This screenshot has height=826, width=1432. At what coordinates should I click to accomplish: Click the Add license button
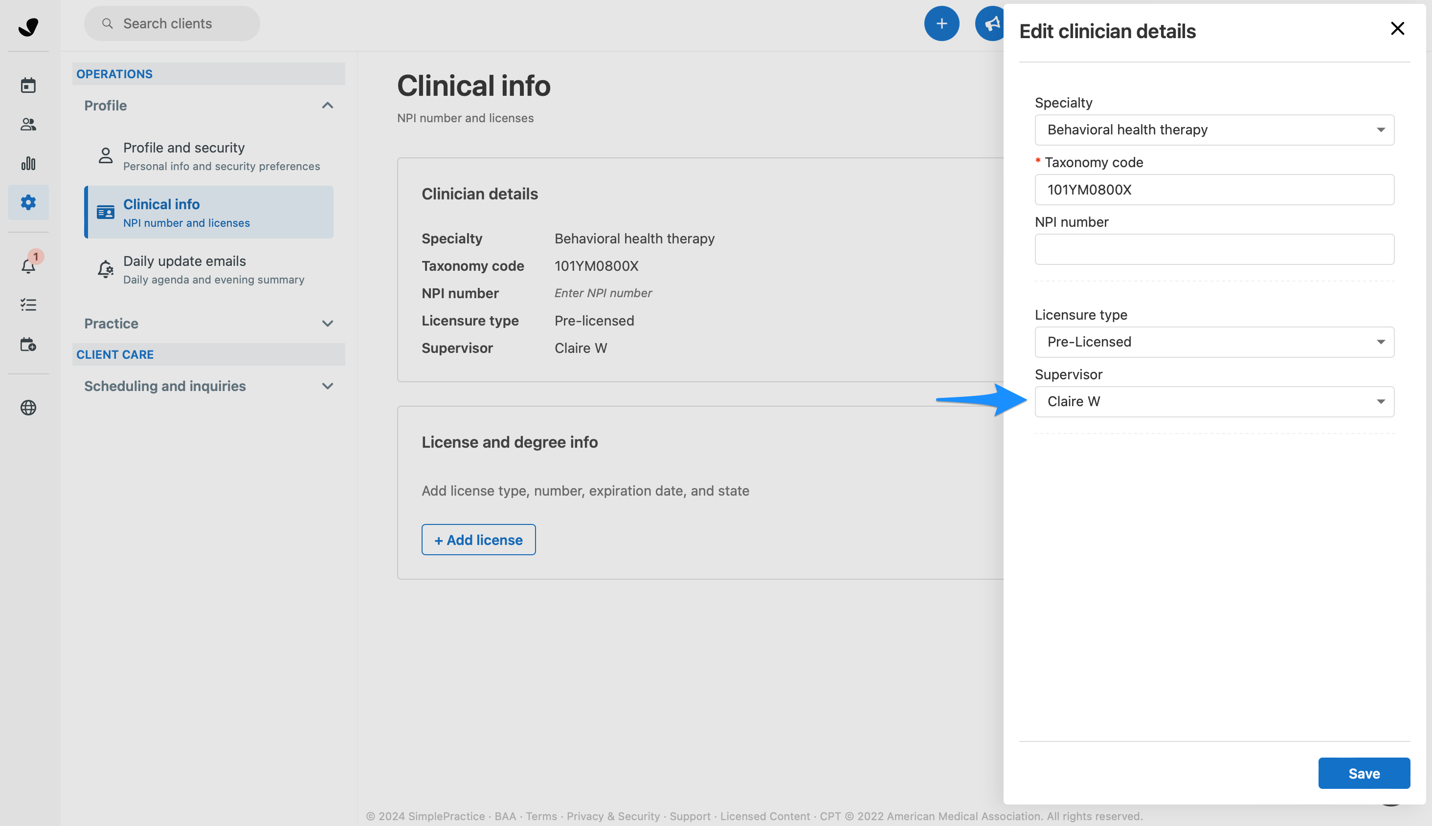point(478,540)
